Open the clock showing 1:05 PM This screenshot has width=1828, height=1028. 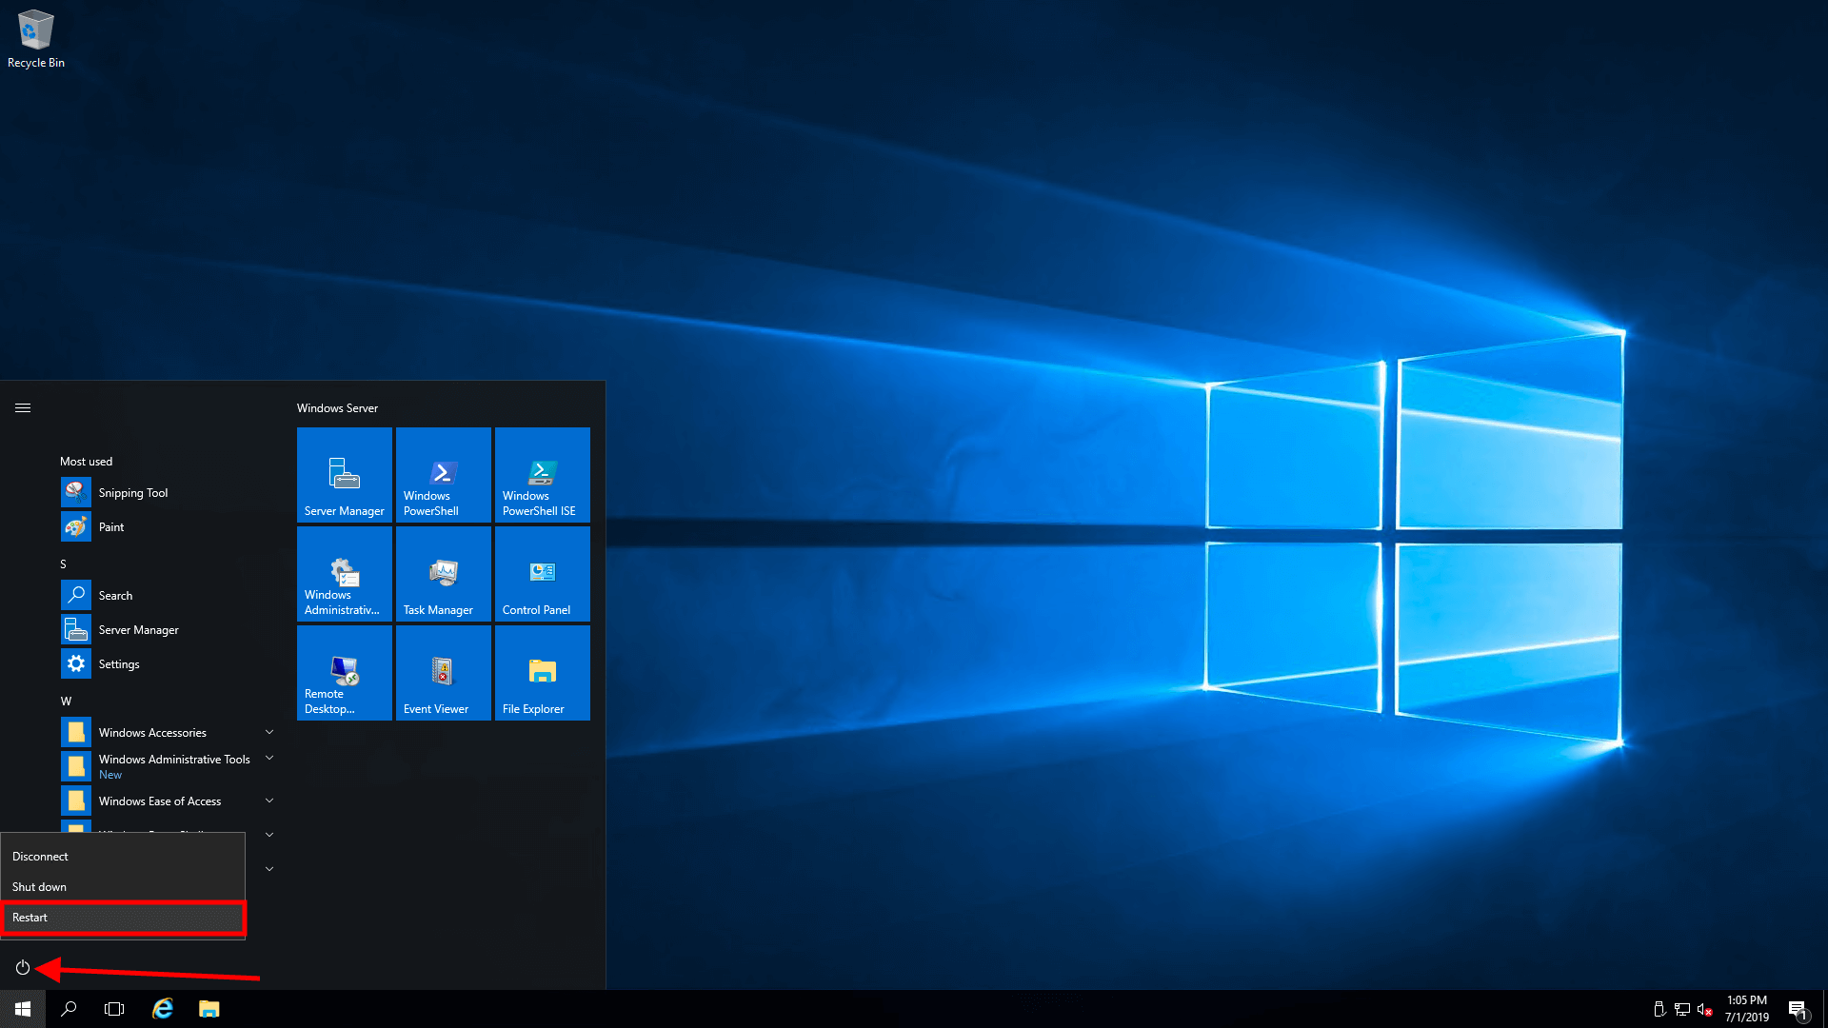coord(1746,1009)
